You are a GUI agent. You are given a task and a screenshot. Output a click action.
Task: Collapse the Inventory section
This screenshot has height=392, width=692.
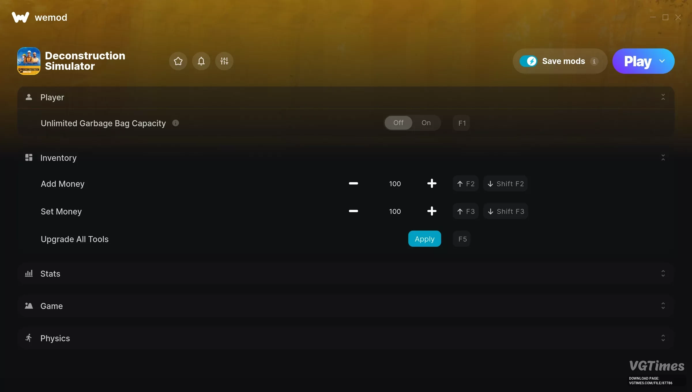click(663, 158)
